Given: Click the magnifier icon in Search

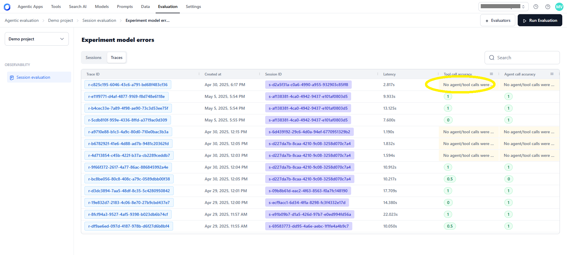Looking at the screenshot, I should [x=492, y=58].
